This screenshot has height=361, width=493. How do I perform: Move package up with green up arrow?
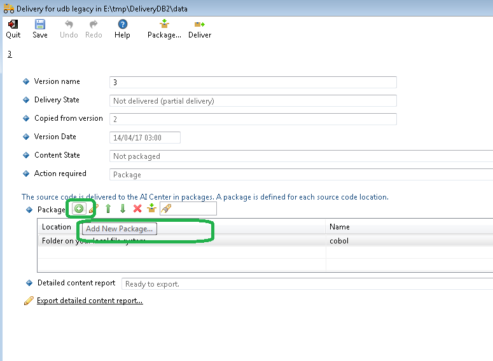pyautogui.click(x=108, y=208)
